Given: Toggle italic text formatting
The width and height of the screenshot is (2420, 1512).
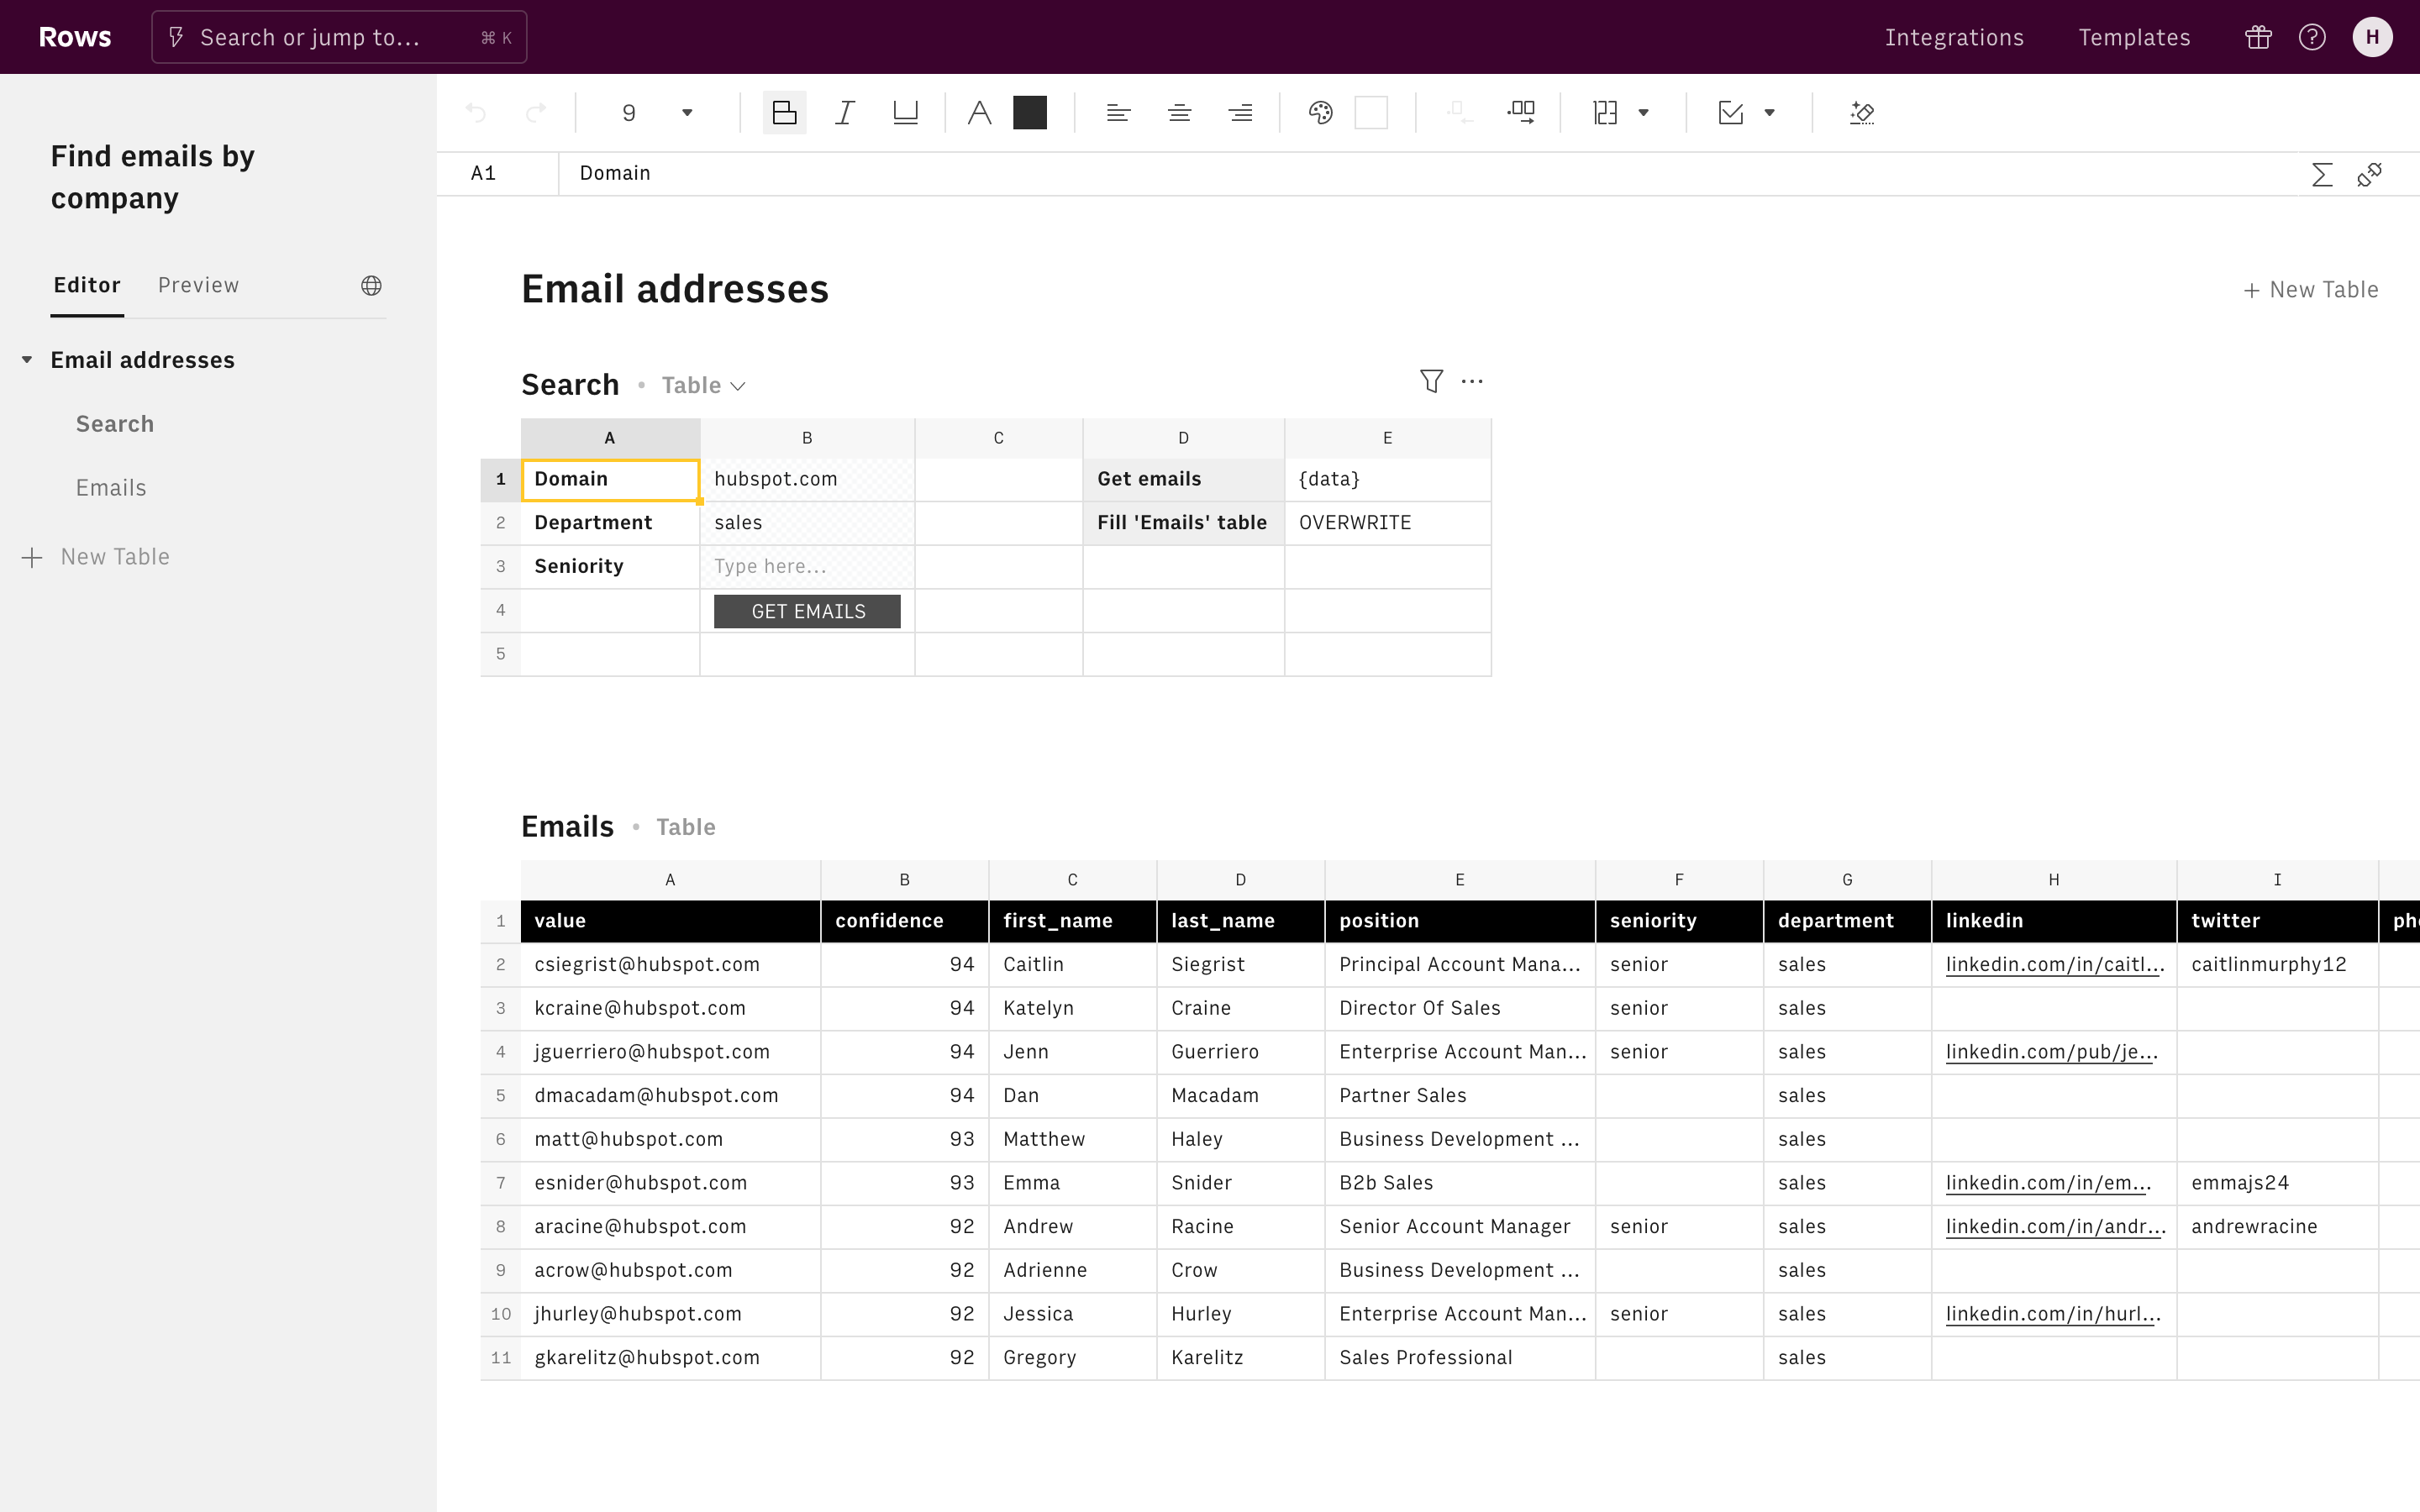Looking at the screenshot, I should click(845, 113).
